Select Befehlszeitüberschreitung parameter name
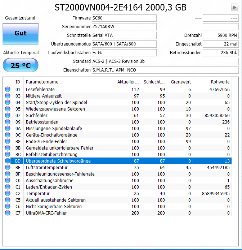This screenshot has width=242, height=250. [51, 155]
